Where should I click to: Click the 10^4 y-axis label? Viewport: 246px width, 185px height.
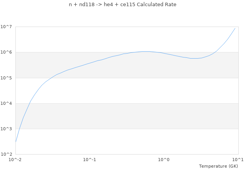coord(7,103)
